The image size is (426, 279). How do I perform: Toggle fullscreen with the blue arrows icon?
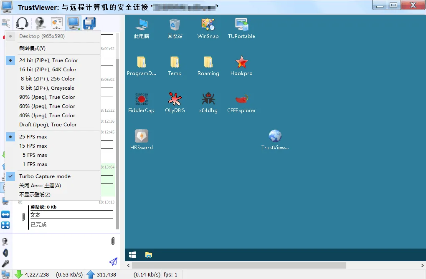(6, 214)
